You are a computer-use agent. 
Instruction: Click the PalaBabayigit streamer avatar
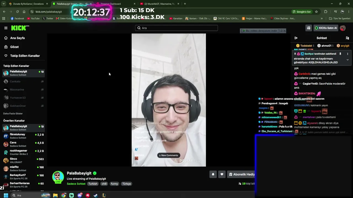(58, 177)
